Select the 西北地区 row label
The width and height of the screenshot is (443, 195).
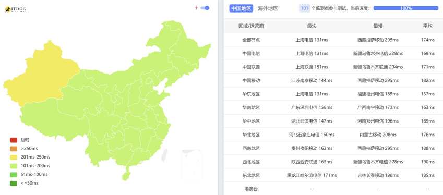click(251, 162)
